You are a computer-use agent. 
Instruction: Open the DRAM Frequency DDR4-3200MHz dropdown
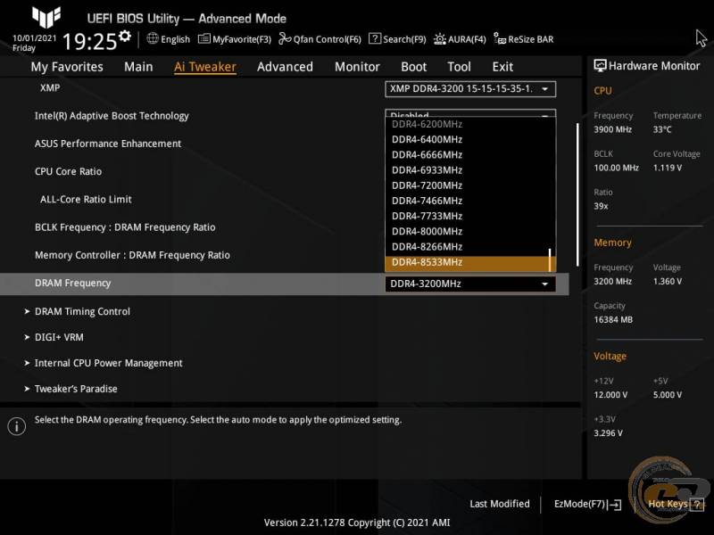470,284
